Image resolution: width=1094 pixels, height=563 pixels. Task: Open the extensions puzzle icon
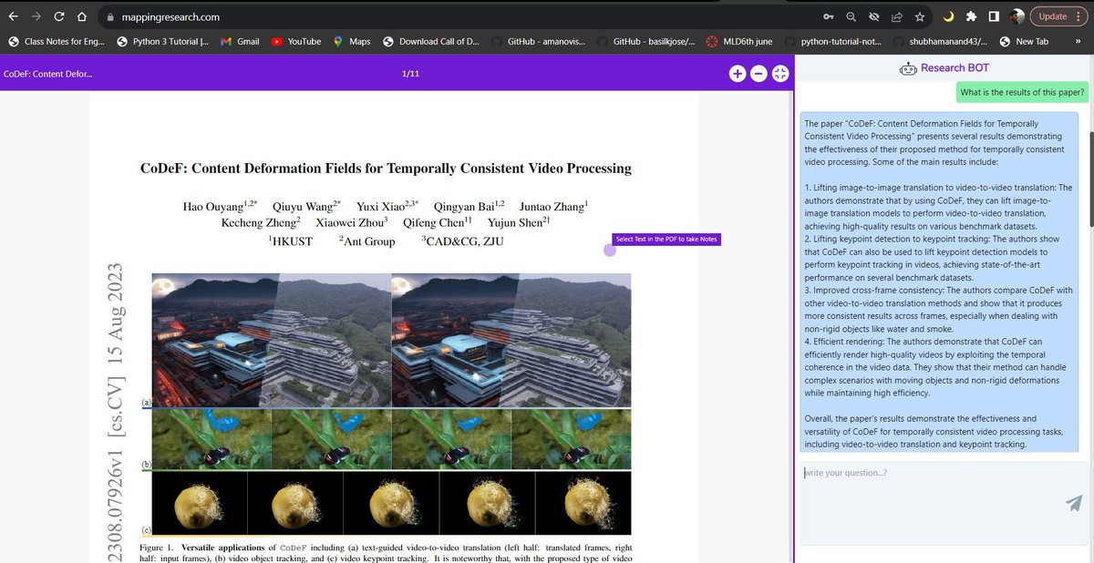[x=972, y=16]
